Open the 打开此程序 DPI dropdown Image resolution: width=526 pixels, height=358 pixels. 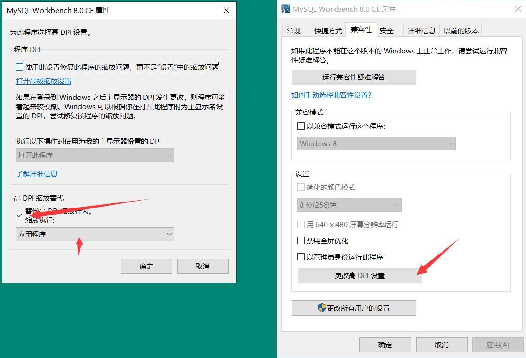95,155
